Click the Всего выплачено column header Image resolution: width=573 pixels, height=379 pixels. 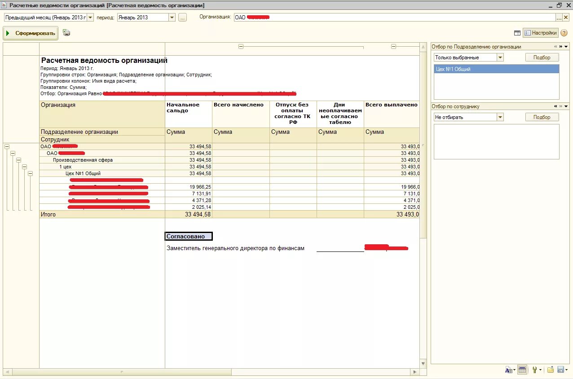click(392, 114)
